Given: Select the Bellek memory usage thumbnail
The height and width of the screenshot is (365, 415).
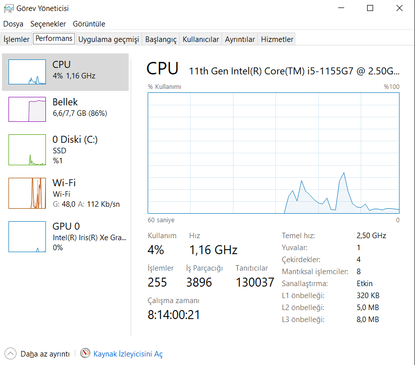Looking at the screenshot, I should click(27, 109).
